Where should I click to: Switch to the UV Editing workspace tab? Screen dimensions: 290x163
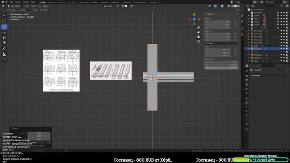click(72, 2)
